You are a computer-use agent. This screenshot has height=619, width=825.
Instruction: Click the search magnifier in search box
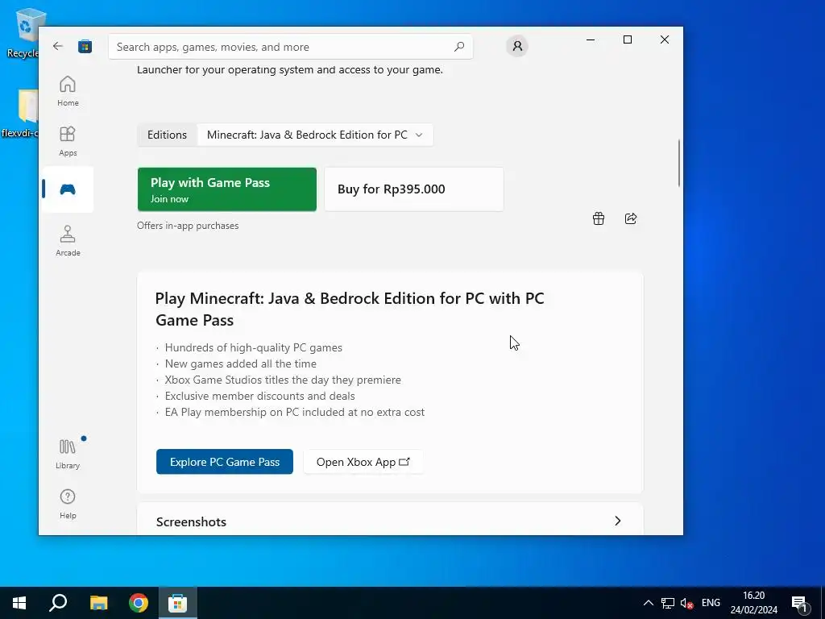(x=458, y=46)
